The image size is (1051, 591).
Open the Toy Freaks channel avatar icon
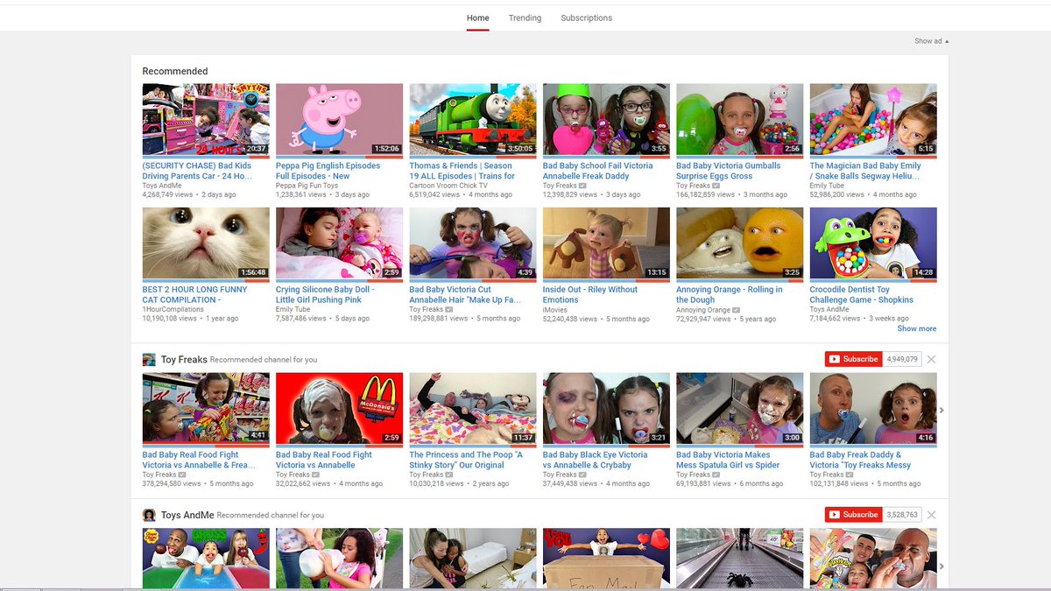(149, 359)
